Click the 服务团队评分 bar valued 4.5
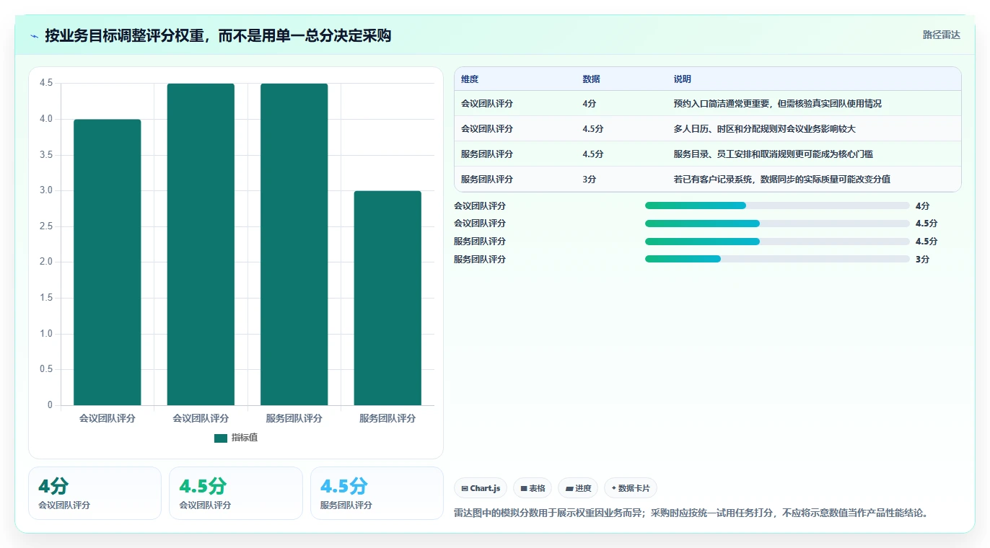 pyautogui.click(x=294, y=244)
